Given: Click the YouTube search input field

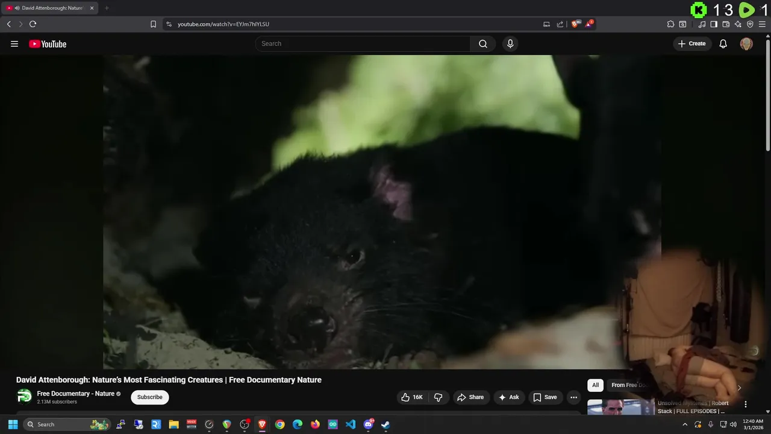Looking at the screenshot, I should click(x=363, y=44).
